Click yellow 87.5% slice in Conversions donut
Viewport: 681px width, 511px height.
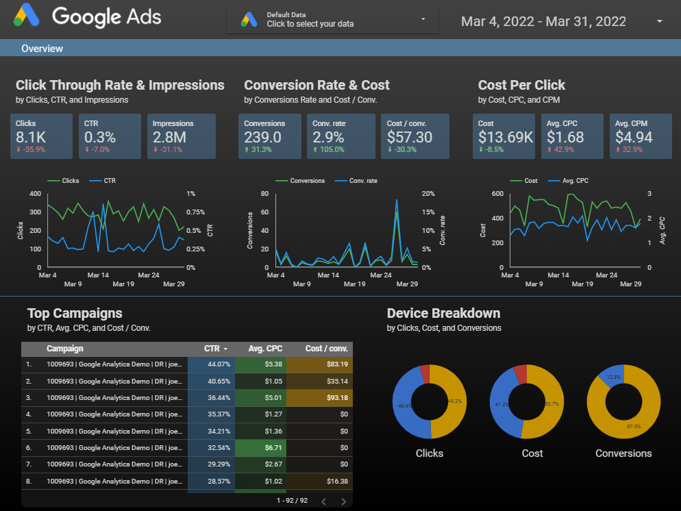point(634,427)
